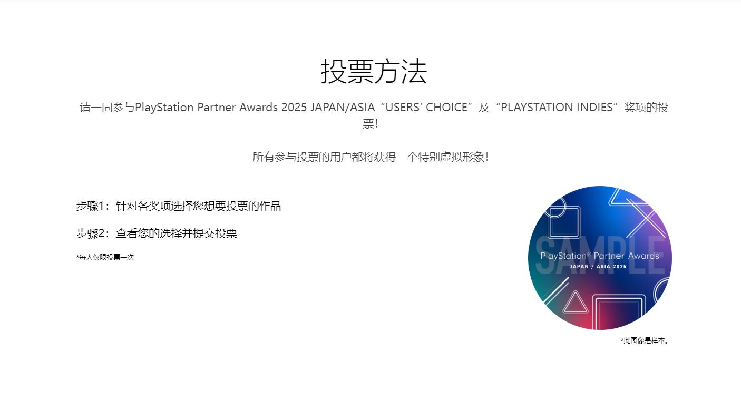Click the special avatar reward sentence
Viewport: 741px width, 400px height.
coord(370,157)
